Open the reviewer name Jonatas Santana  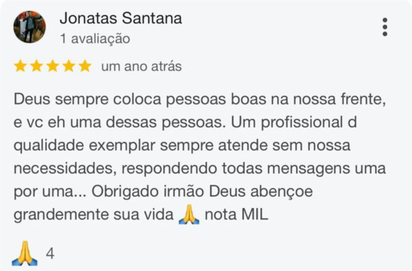tap(121, 18)
